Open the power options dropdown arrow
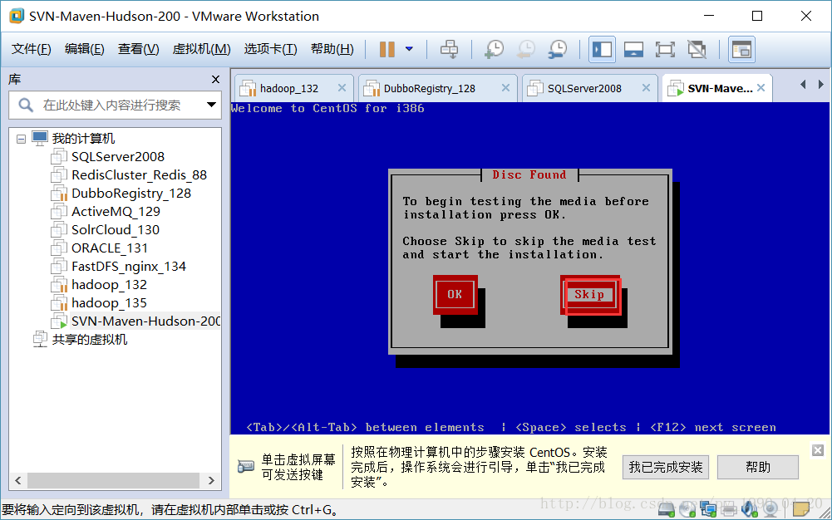 [409, 49]
